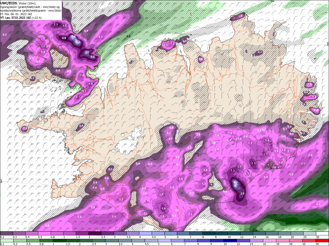Select the dark blue swatch labeled 10 in bottom legend
The image size is (329, 246).
pos(230,240)
